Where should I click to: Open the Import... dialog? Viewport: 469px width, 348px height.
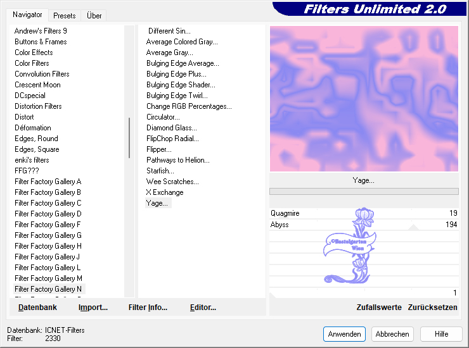tap(93, 308)
